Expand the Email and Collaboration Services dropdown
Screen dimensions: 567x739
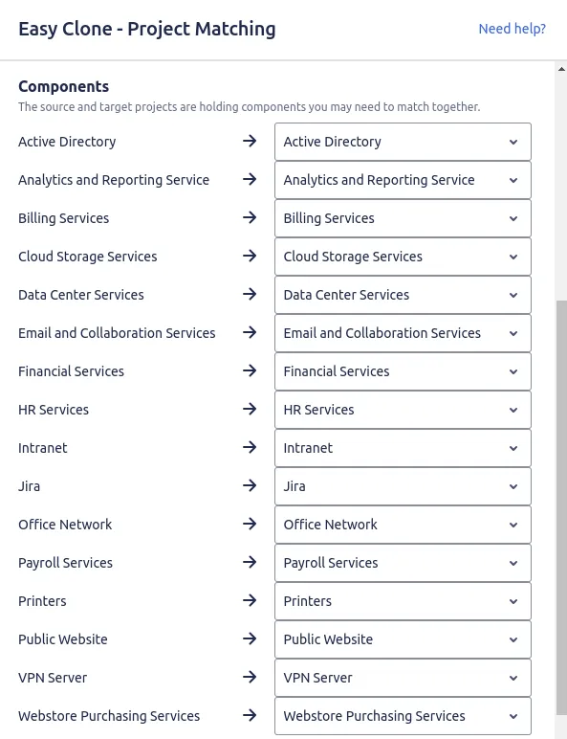pyautogui.click(x=403, y=333)
